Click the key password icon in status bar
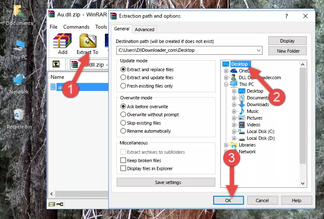 coord(60,204)
